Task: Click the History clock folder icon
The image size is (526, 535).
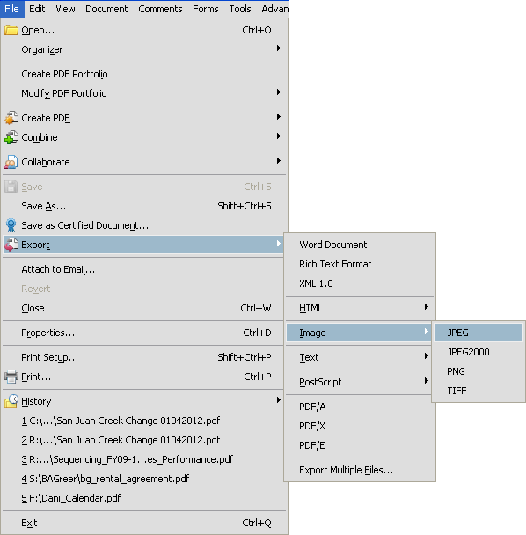Action: pos(11,401)
